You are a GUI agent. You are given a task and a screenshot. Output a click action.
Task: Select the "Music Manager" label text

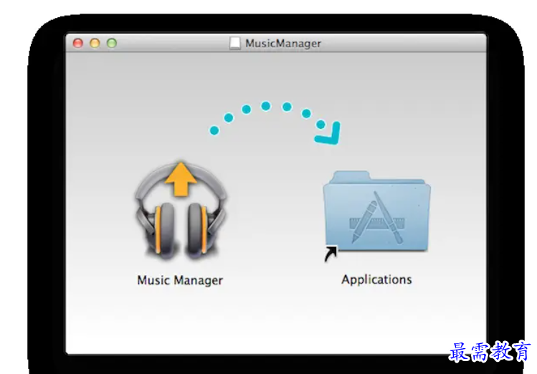pyautogui.click(x=180, y=280)
